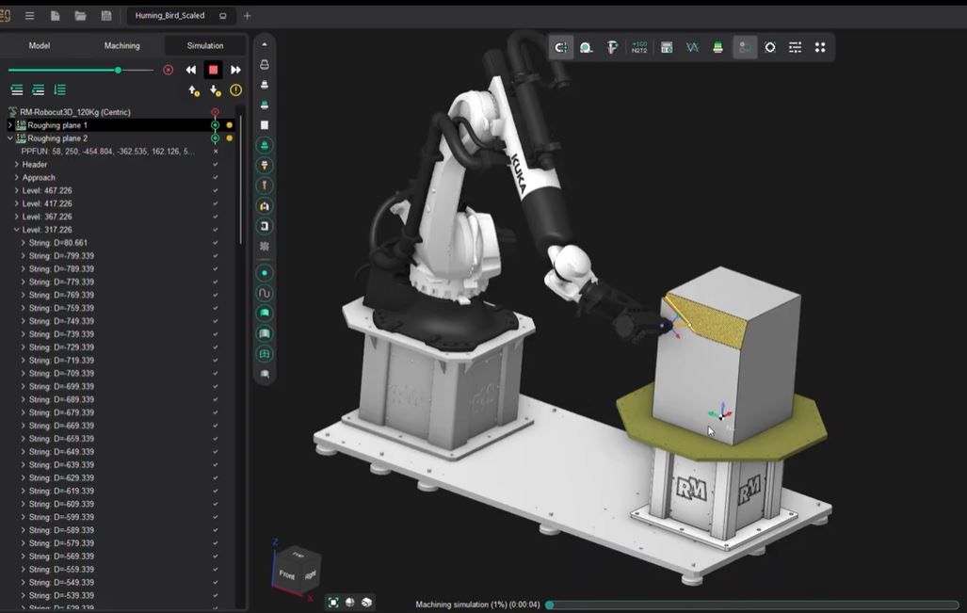Click the fast-forward simulation button
The height and width of the screenshot is (613, 967).
pyautogui.click(x=234, y=69)
